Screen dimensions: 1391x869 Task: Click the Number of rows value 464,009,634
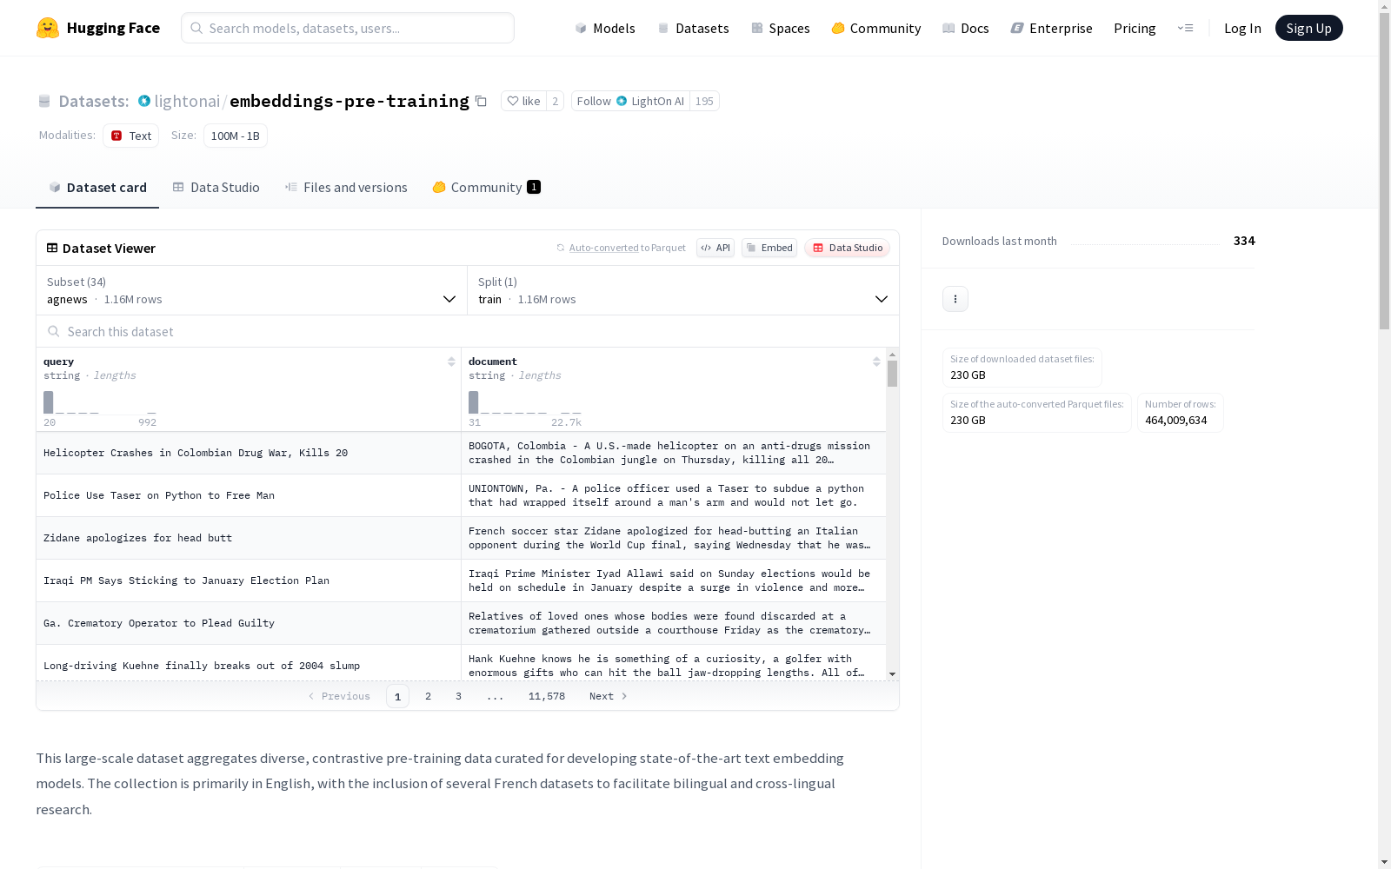coord(1176,421)
